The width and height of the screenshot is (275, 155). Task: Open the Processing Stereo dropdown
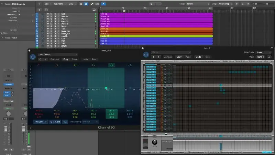[x=90, y=122]
